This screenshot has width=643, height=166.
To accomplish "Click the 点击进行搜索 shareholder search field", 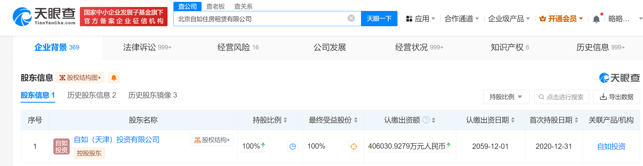I will pos(562,97).
